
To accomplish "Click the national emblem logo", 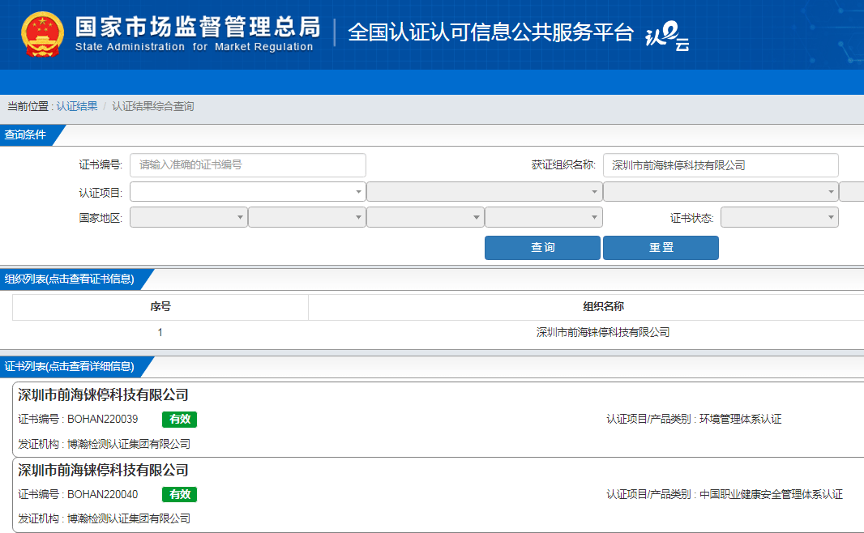I will (x=42, y=35).
